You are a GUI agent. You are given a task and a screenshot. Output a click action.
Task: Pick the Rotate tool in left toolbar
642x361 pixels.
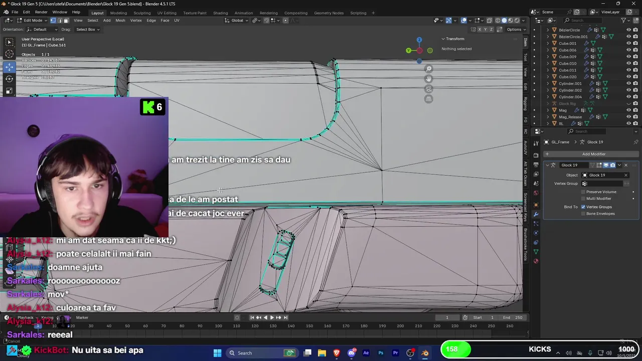click(x=10, y=79)
